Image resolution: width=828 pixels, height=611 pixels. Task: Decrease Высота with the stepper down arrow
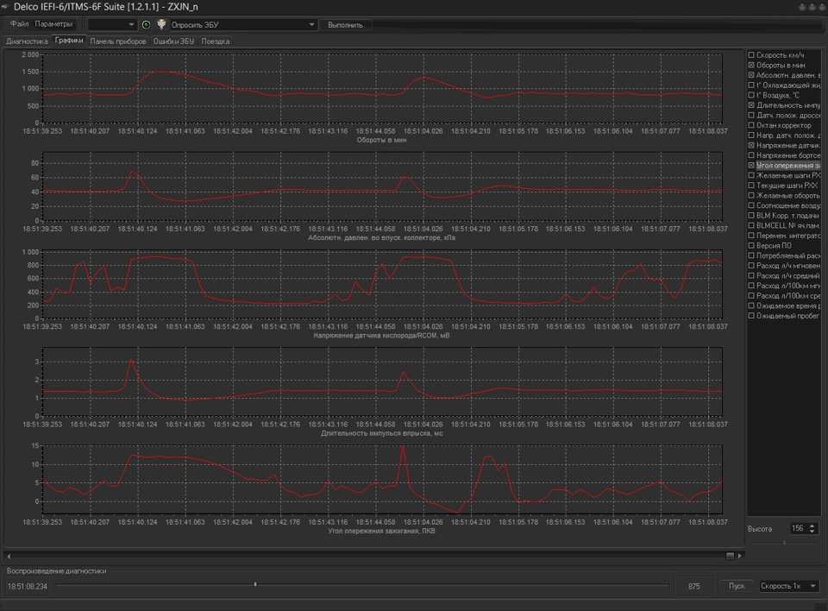click(812, 531)
